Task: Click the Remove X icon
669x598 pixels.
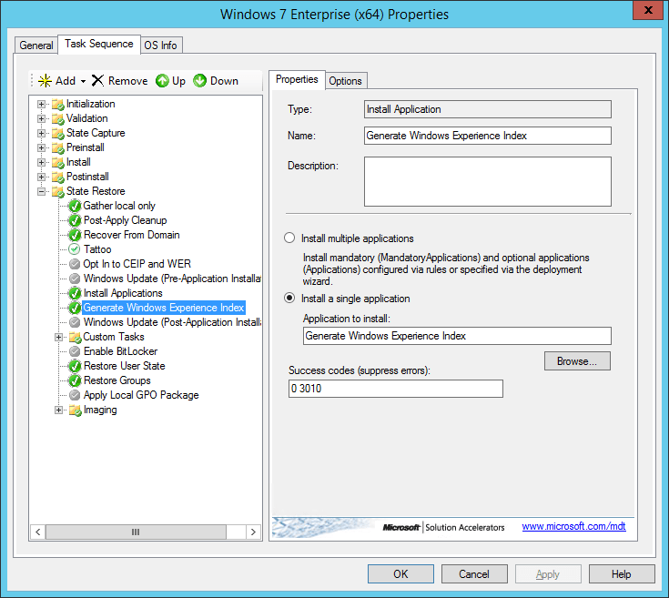Action: click(x=97, y=81)
